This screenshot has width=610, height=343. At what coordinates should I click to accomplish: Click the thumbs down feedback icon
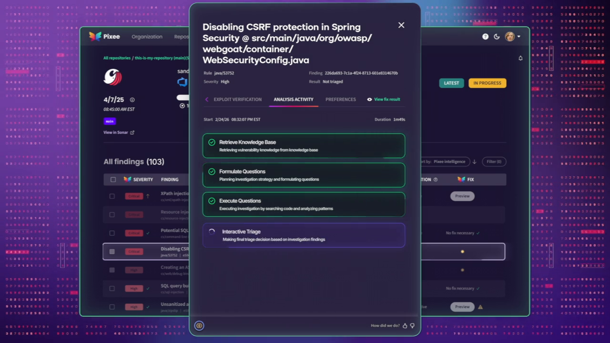point(412,326)
